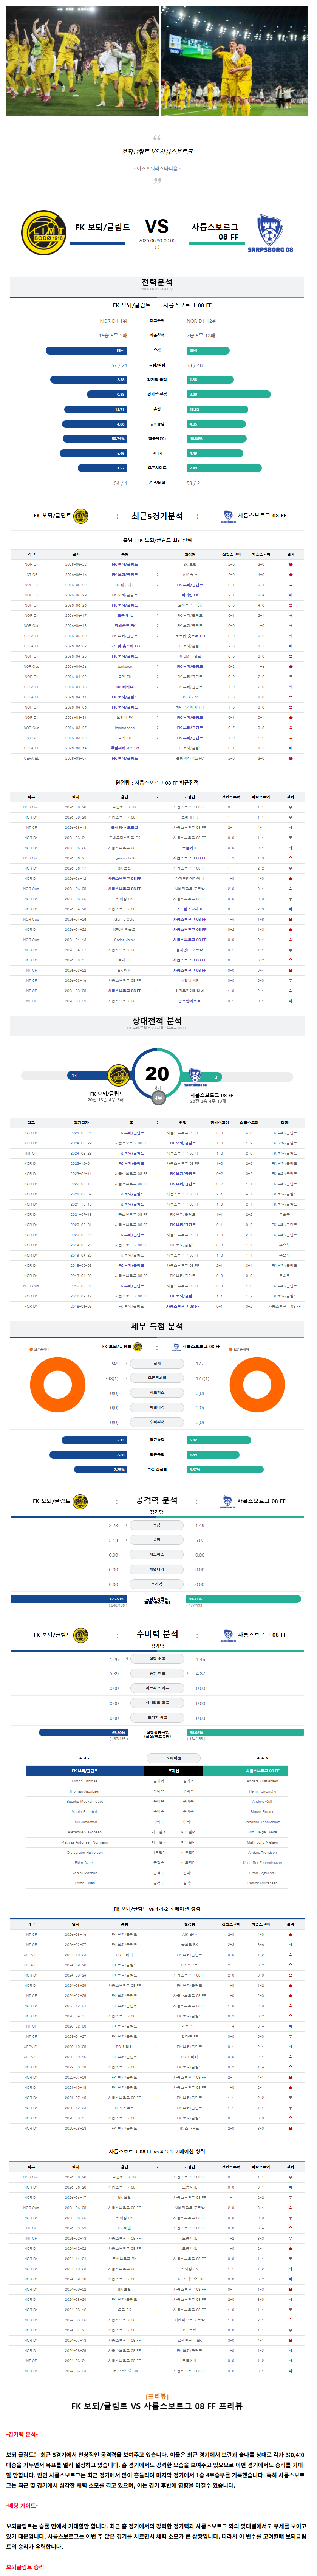Image resolution: width=317 pixels, height=2576 pixels.
Task: Open the right stadium celebration photo
Action: pyautogui.click(x=234, y=60)
